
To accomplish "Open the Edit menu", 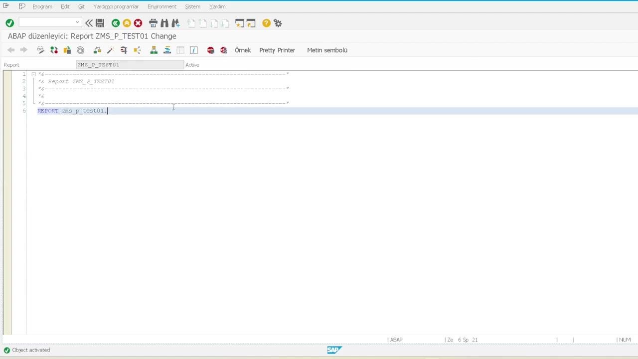I will click(65, 6).
